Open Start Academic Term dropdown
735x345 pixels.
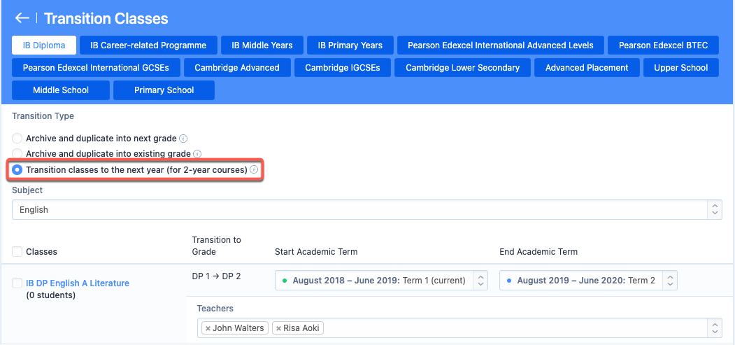381,281
